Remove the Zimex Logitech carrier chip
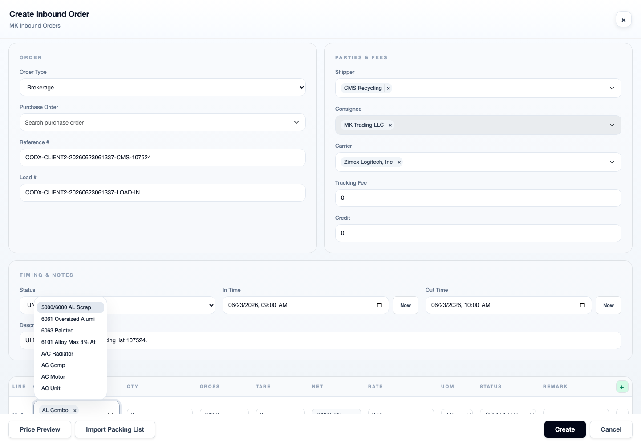Screen dimensions: 641x445 399,162
